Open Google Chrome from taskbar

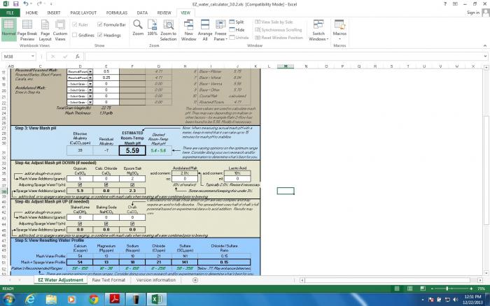93,300
